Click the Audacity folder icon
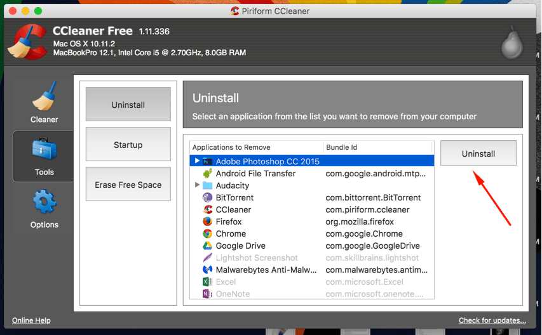Viewport: 542px width, 335px height. [x=207, y=186]
